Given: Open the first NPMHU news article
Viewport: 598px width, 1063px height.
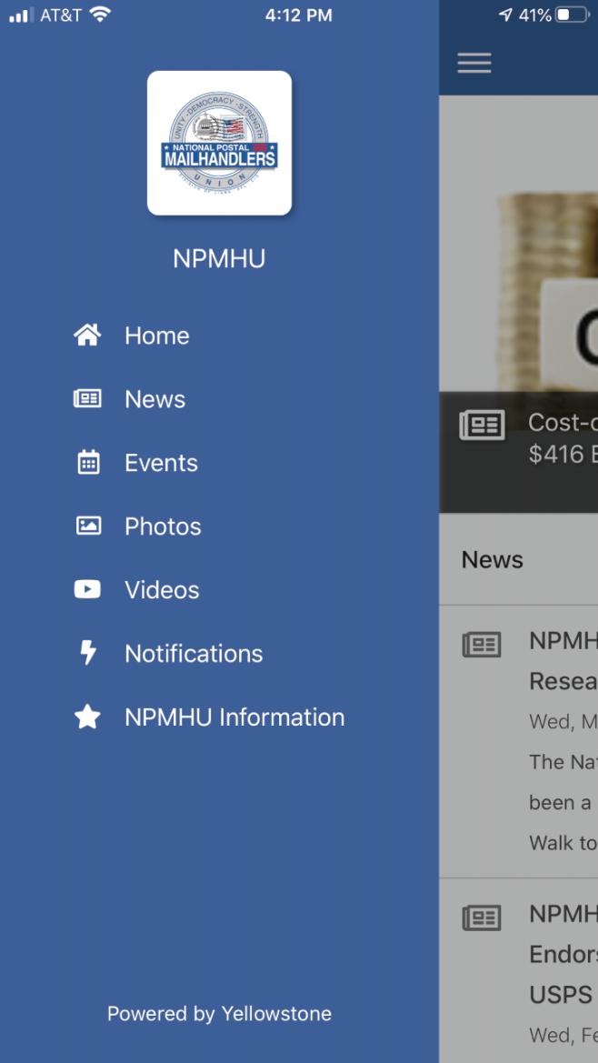Looking at the screenshot, I should point(519,742).
